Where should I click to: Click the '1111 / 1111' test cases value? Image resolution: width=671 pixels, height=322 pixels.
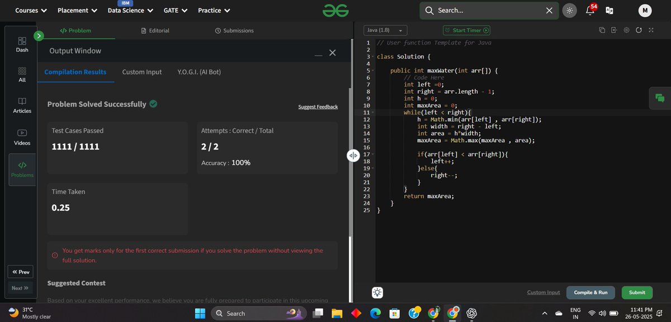75,147
